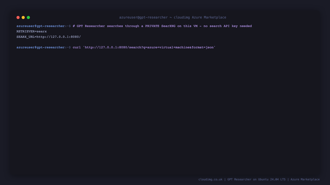Click the red close window dot
Image resolution: width=330 pixels, height=185 pixels.
[x=18, y=17]
